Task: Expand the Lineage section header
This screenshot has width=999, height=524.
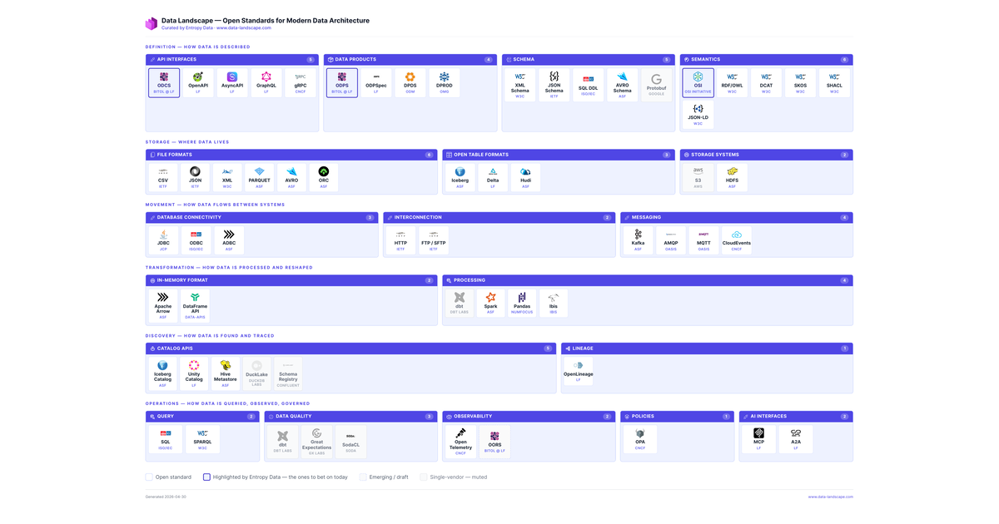Action: click(x=707, y=348)
